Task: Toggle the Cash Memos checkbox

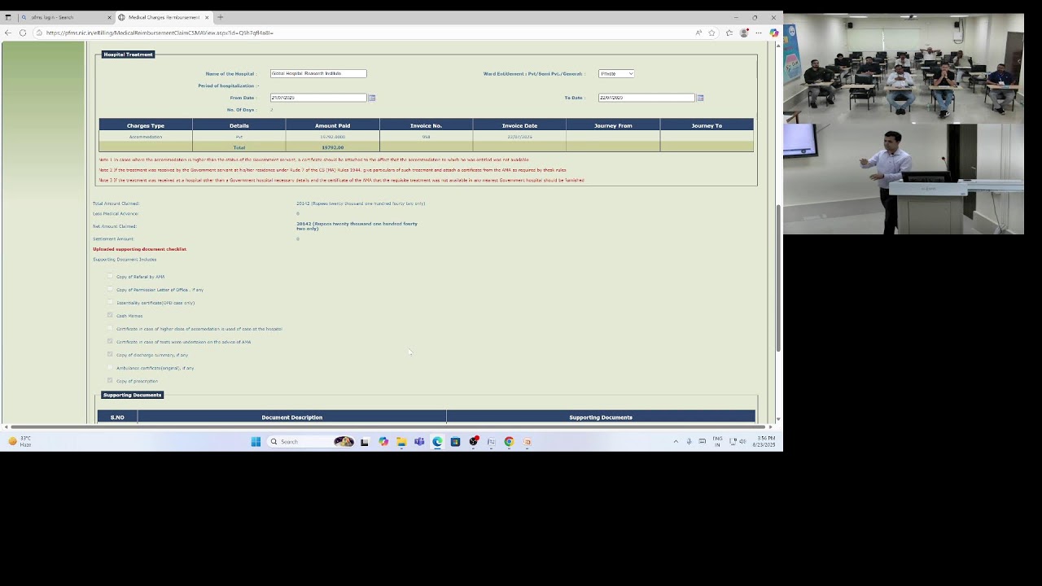Action: (110, 315)
